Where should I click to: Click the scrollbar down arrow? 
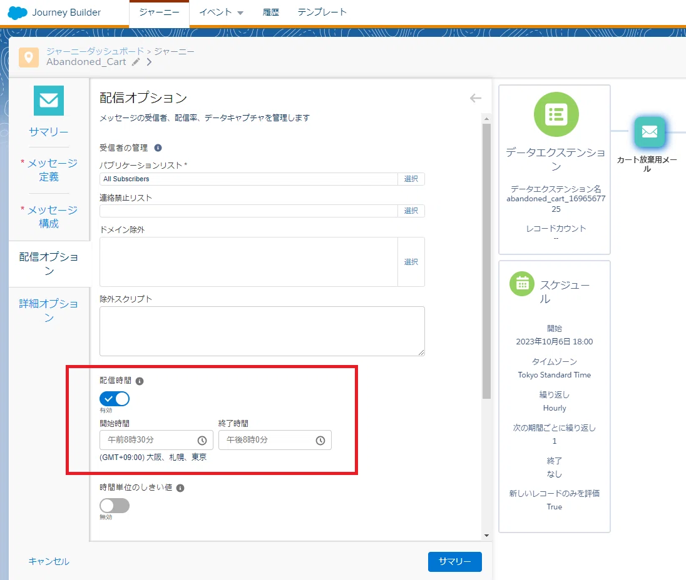click(x=486, y=536)
